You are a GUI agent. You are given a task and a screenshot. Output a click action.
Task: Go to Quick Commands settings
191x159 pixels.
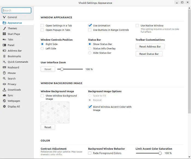pos(17,62)
